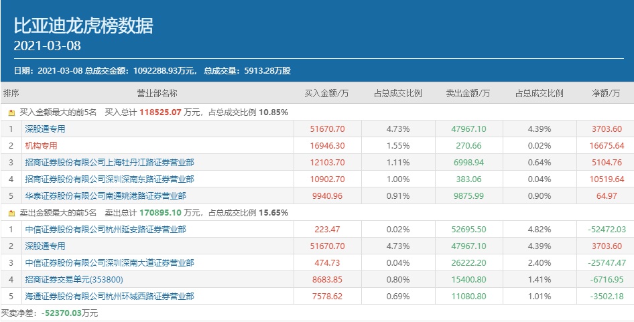Click the icon beside 卖出金额最大的前5名

11,213
